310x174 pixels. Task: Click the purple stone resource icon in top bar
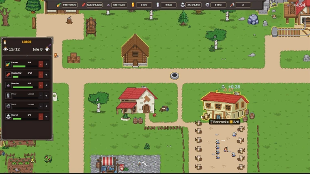tap(108, 5)
